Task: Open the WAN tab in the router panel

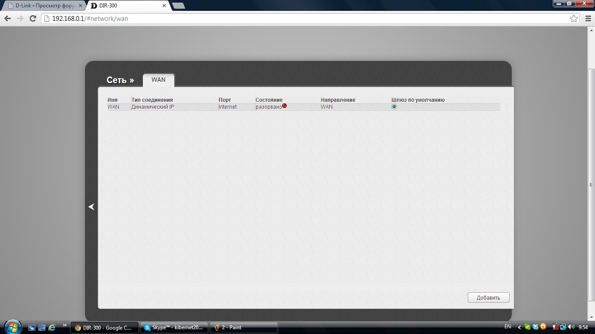Action: click(x=159, y=80)
